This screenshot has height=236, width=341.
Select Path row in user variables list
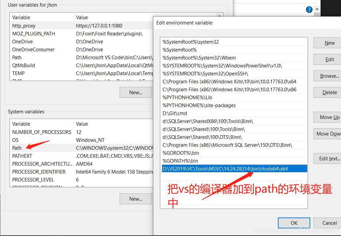pyautogui.click(x=82, y=58)
